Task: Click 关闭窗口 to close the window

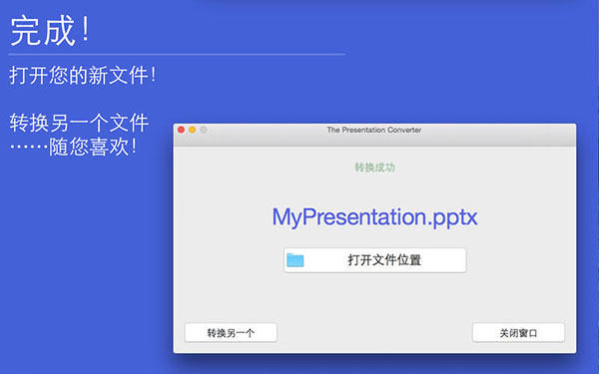Action: click(518, 333)
